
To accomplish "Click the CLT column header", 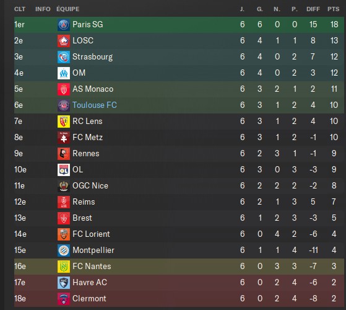I will pyautogui.click(x=20, y=9).
